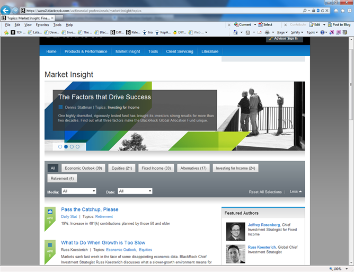The image size is (354, 272).
Task: Expand the Convert dropdown arrow
Action: (255, 24)
